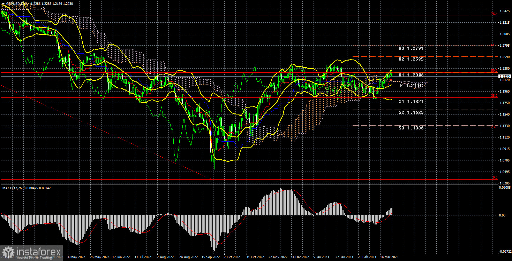Click the 1.1540 price scale value
512x261 pixels.
(505, 114)
